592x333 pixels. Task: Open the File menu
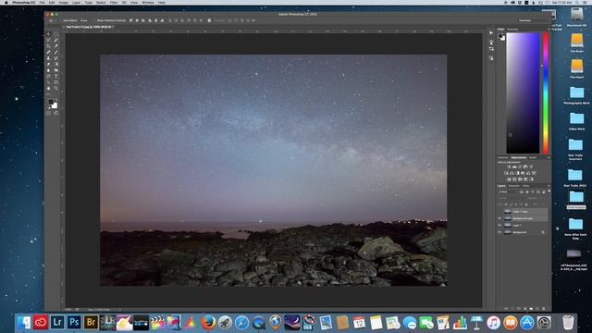[42, 2]
